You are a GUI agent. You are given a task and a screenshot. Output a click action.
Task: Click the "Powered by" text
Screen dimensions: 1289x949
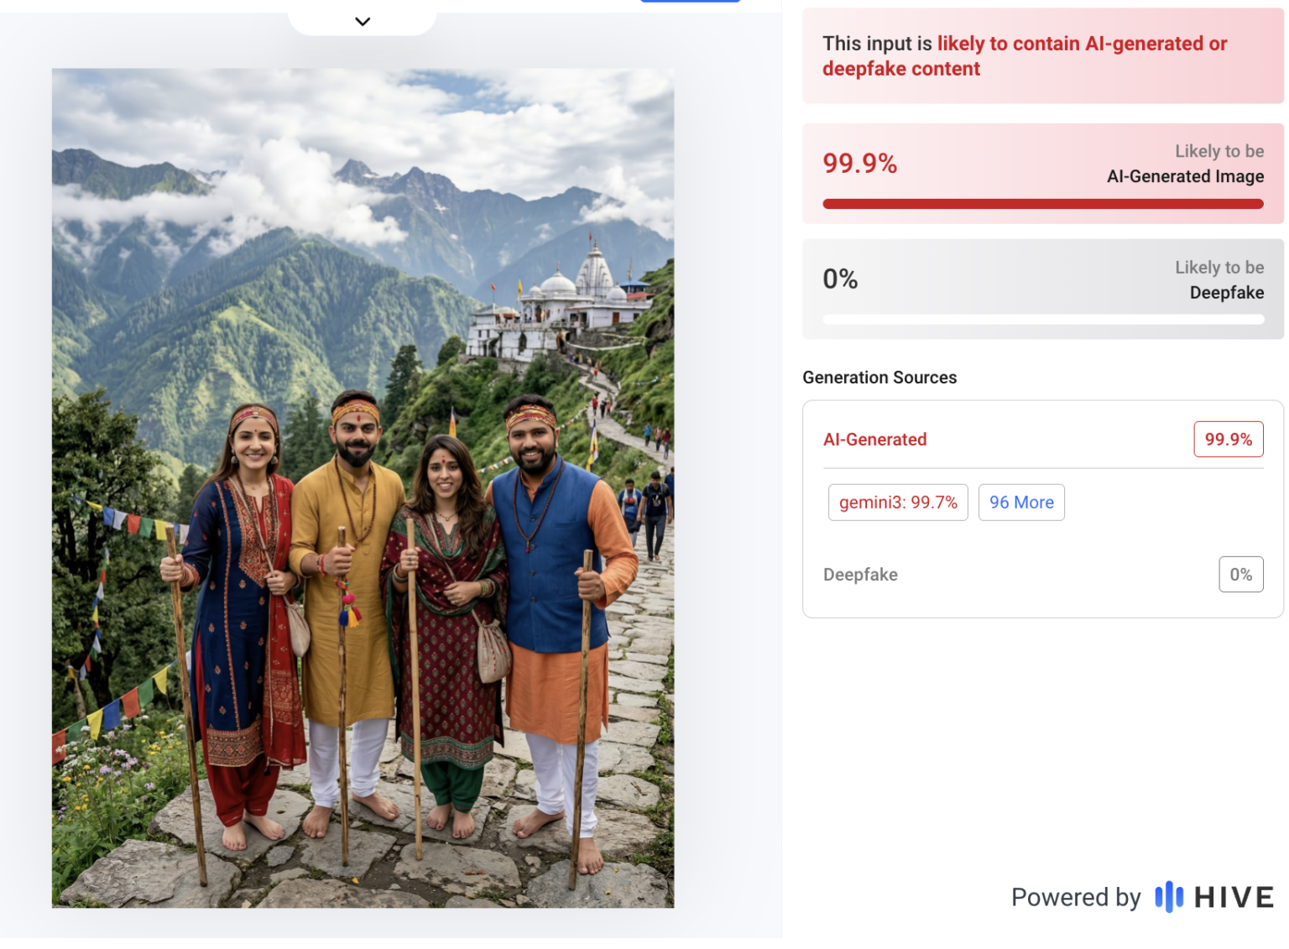[x=1075, y=898]
